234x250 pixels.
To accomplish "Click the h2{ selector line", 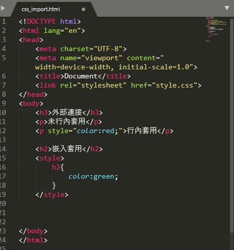I will click(x=58, y=168).
